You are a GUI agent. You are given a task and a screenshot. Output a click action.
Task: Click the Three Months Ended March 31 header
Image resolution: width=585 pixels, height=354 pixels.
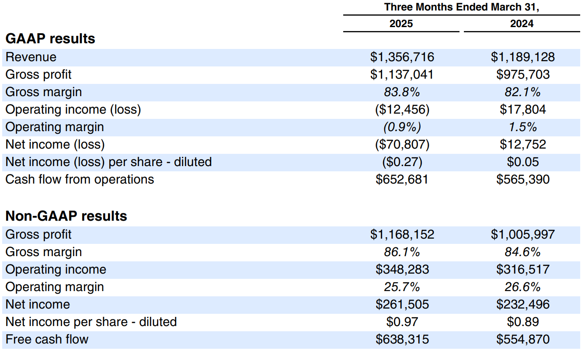tap(462, 7)
